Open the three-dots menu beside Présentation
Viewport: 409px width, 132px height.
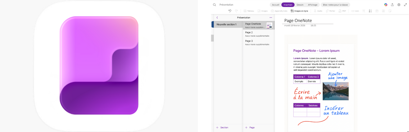point(271,17)
